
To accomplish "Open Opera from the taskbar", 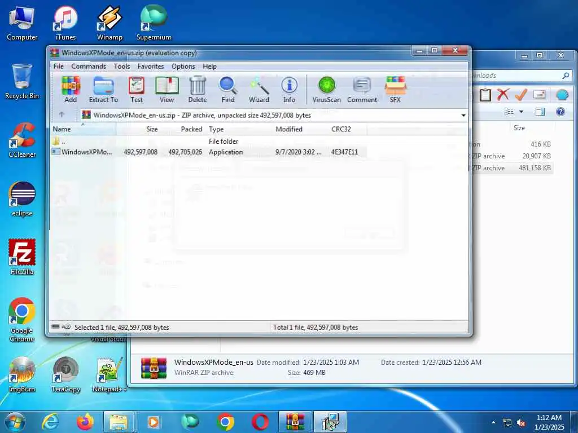I will click(x=260, y=422).
